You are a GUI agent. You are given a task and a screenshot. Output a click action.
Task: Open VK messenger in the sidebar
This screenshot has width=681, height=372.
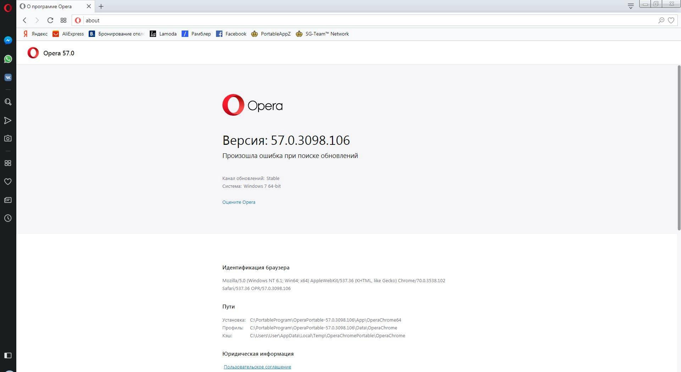8,77
